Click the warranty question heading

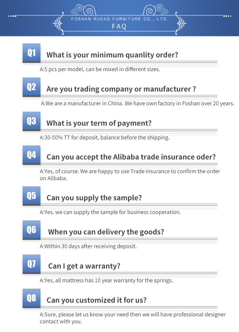coord(84,266)
